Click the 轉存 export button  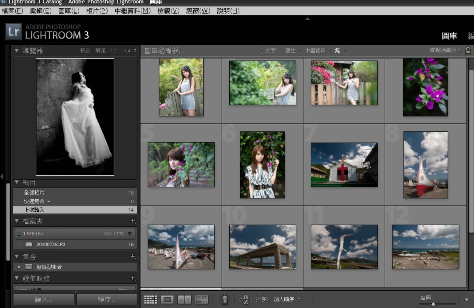point(107,299)
